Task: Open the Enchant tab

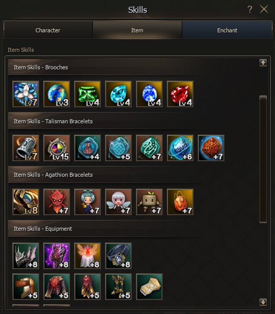Action: [x=227, y=30]
